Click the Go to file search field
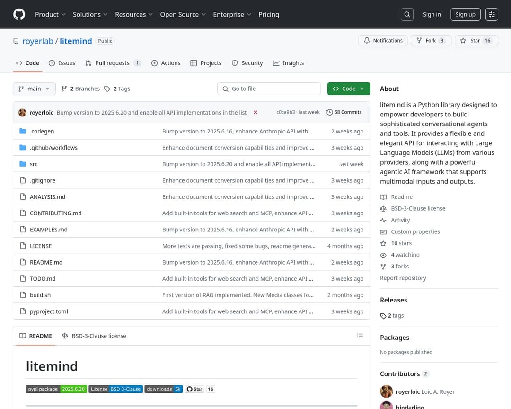511x409 pixels. tap(269, 89)
